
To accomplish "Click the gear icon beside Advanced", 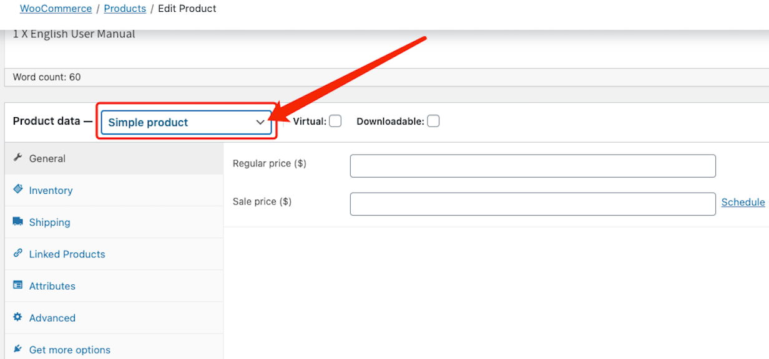I will pos(17,317).
